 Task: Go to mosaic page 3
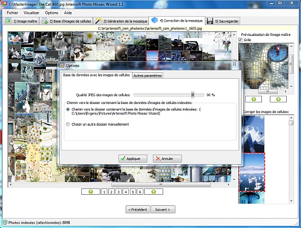pyautogui.click(x=118, y=192)
